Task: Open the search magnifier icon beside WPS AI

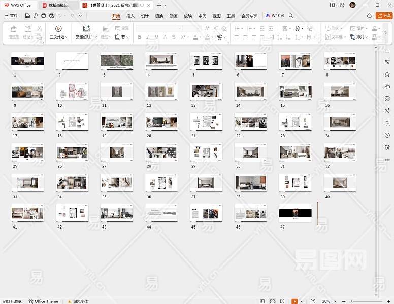Action: coord(291,16)
